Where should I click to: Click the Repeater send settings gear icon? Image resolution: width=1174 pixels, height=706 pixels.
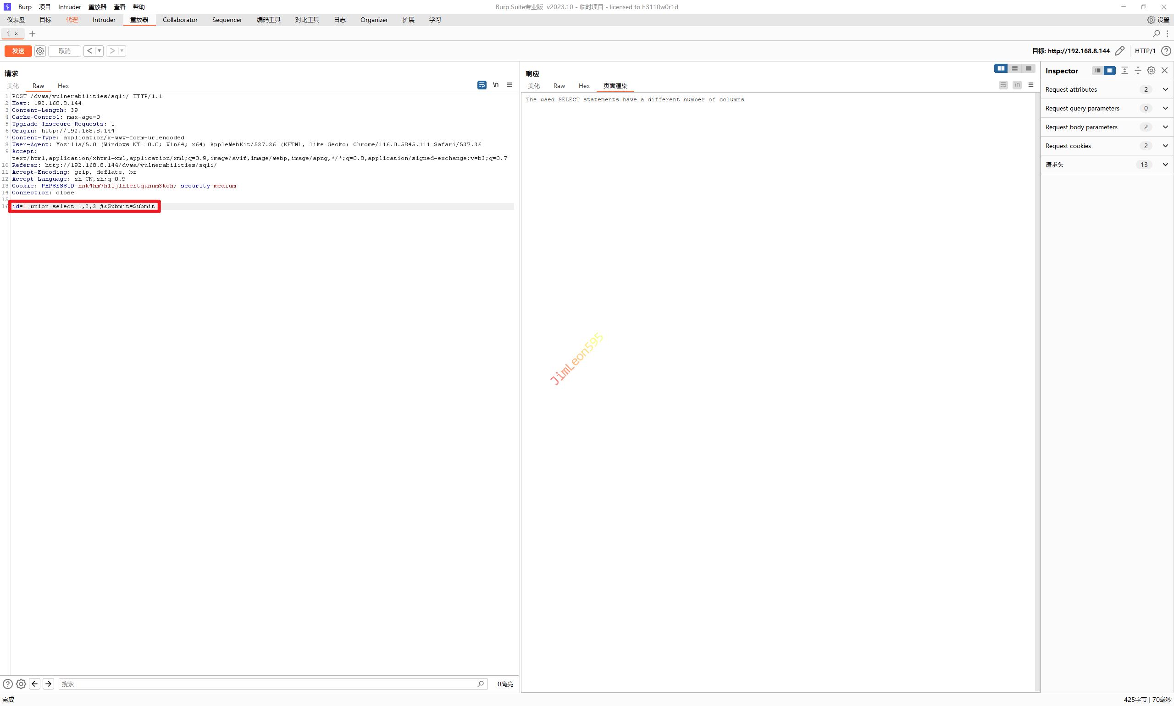[40, 51]
